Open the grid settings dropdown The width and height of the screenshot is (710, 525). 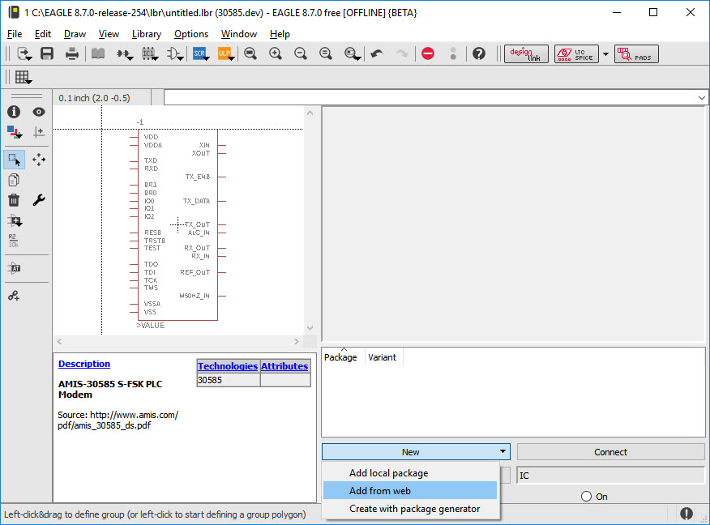[24, 78]
